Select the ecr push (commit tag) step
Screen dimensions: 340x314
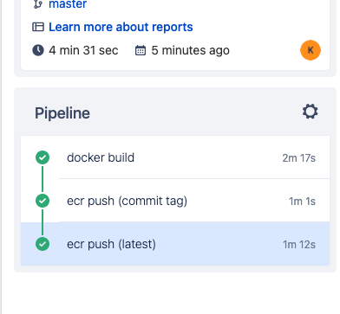pos(175,201)
